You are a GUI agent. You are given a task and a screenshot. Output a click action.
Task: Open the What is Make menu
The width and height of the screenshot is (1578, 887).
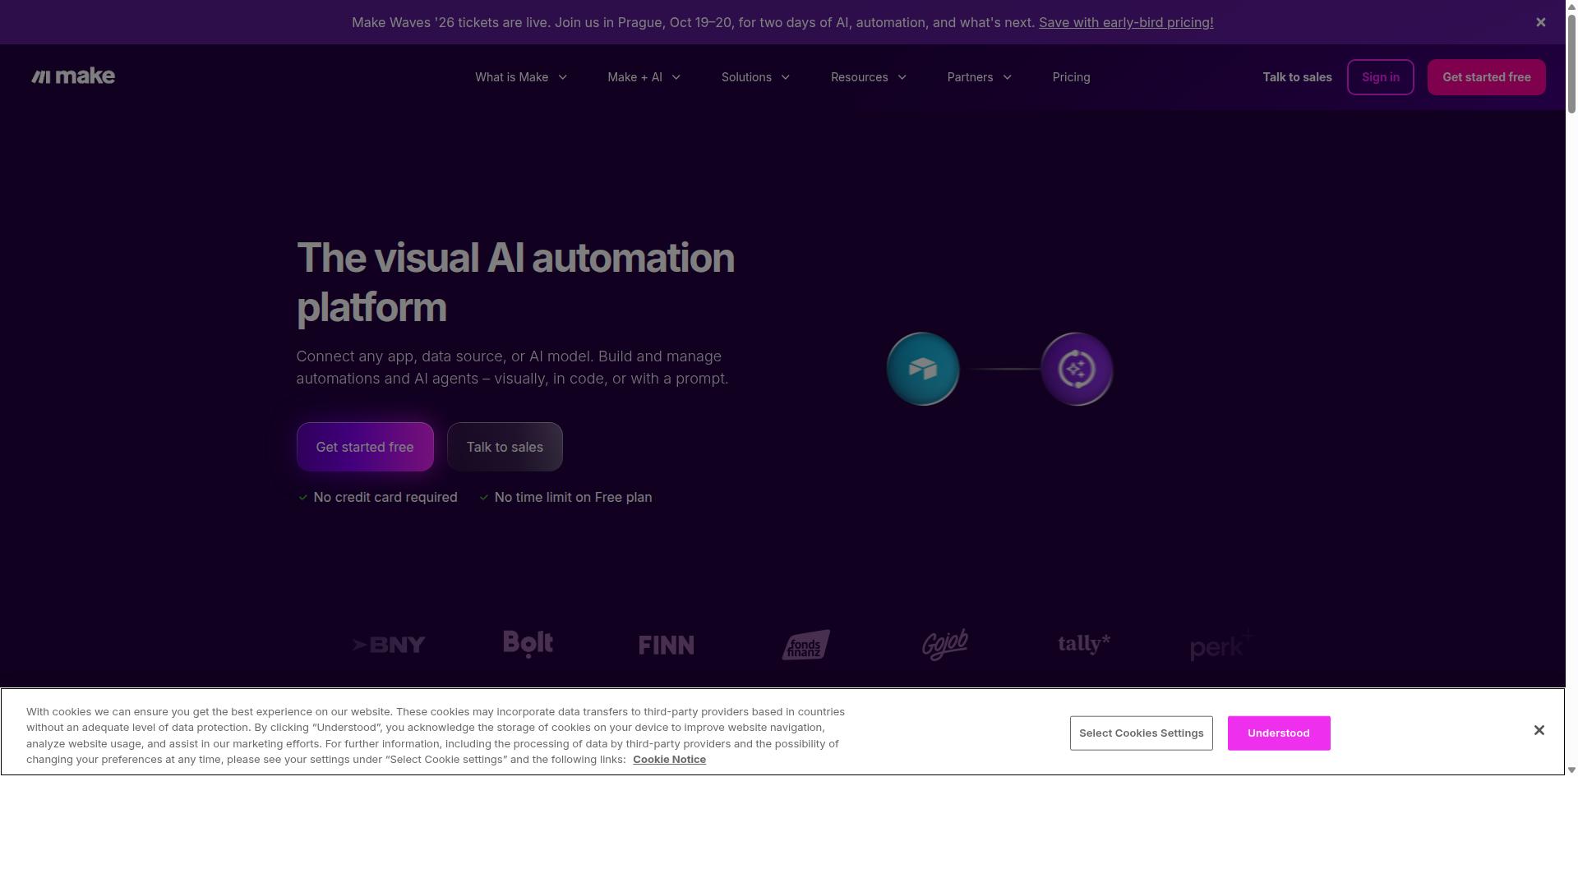(521, 77)
